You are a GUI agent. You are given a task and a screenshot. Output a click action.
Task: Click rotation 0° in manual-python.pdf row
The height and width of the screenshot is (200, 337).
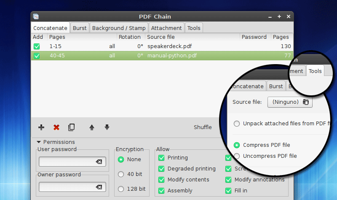140,56
